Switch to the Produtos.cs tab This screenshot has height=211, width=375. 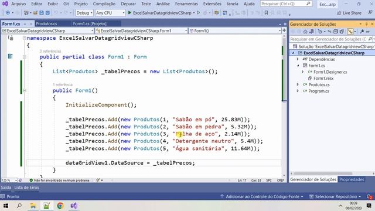46,23
